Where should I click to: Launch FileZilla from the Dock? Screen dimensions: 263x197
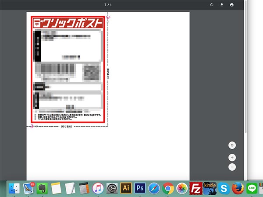coord(196,188)
